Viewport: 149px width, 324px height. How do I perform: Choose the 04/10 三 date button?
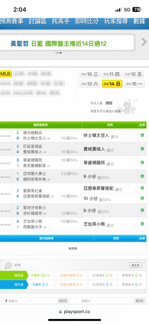coord(90,74)
